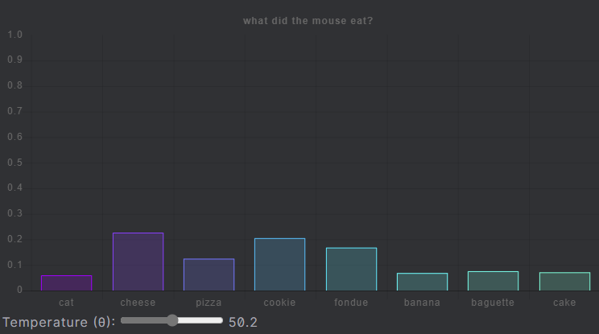Click the 'fondue' axis label
Viewport: 599px width, 334px height.
pos(351,303)
